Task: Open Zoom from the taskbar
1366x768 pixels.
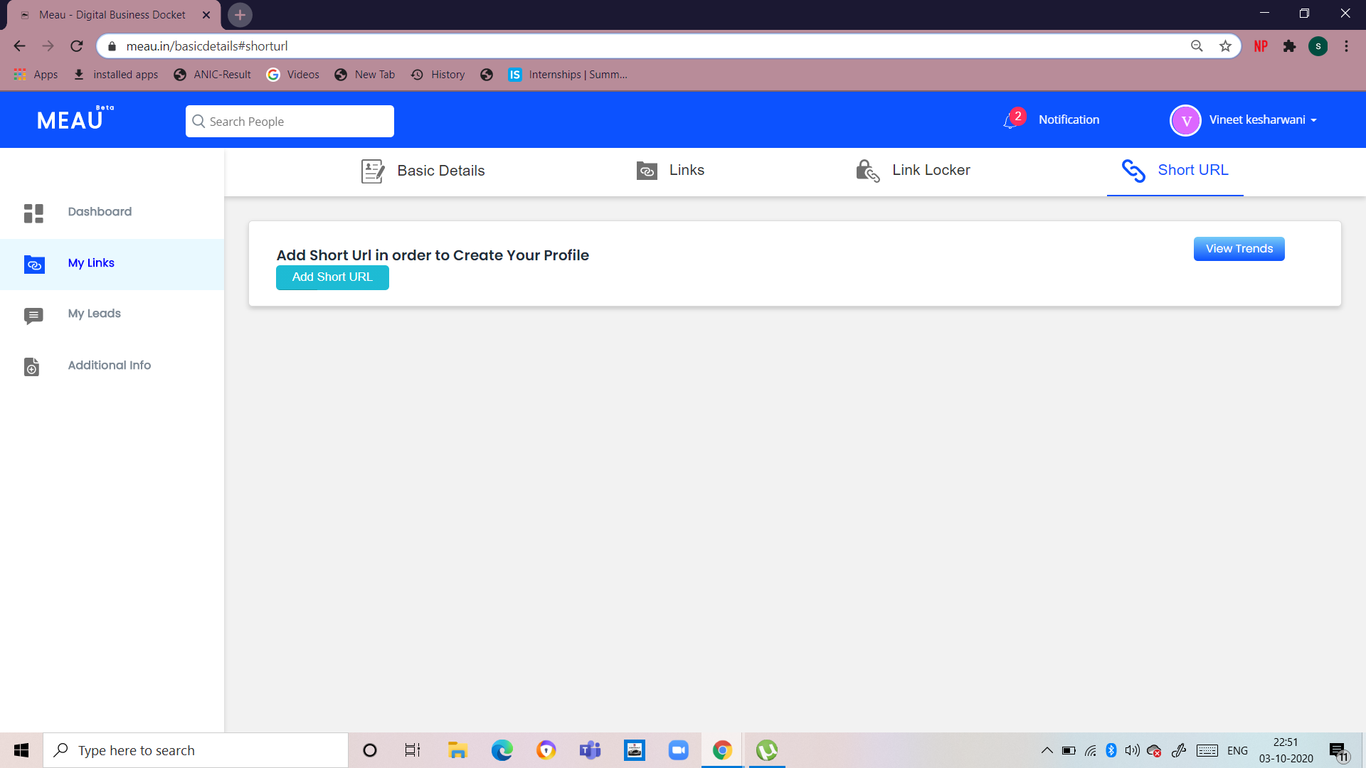Action: (x=678, y=750)
